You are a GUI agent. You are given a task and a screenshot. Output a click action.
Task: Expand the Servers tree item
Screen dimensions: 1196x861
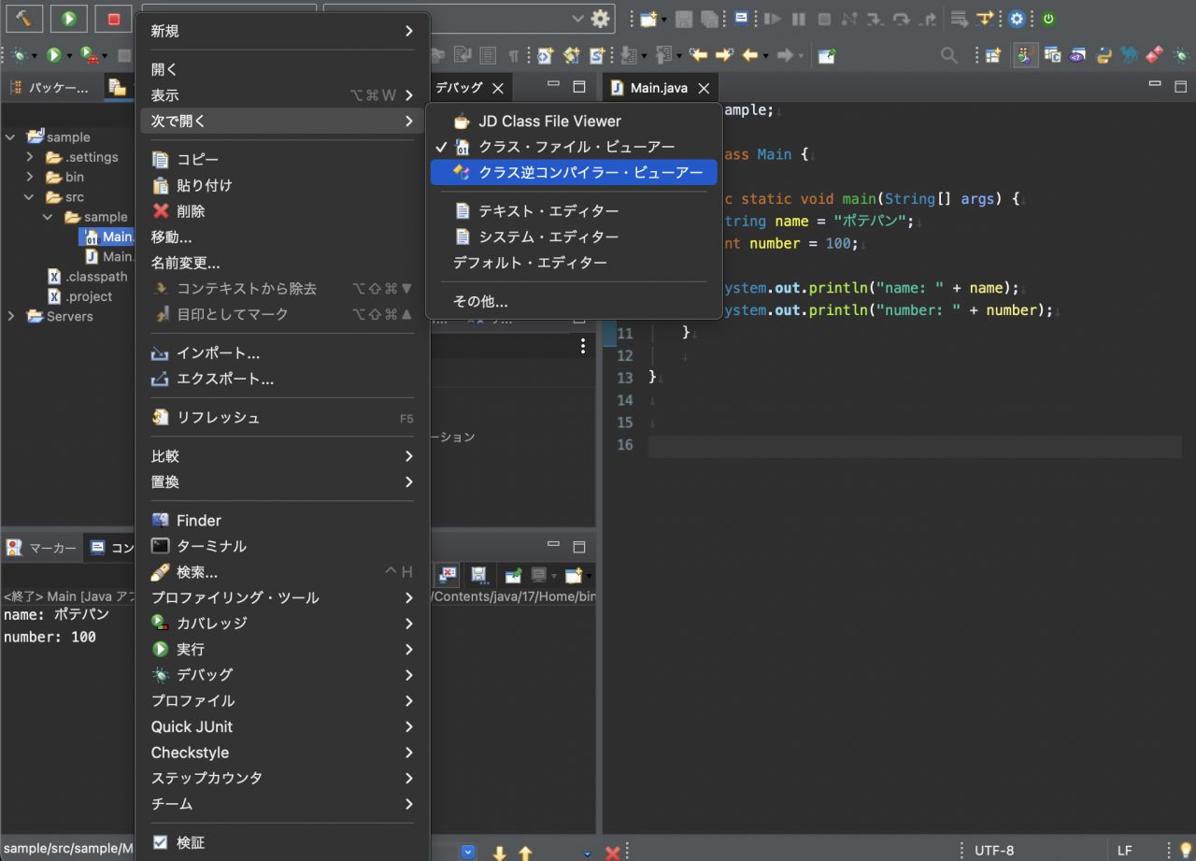click(x=11, y=316)
